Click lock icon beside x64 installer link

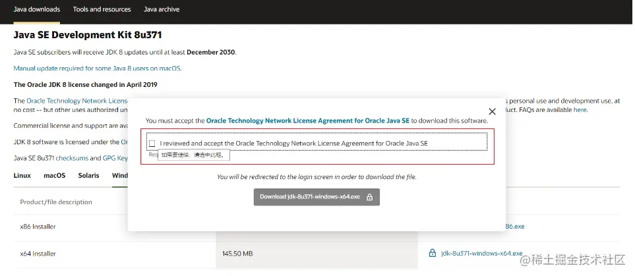(432, 254)
